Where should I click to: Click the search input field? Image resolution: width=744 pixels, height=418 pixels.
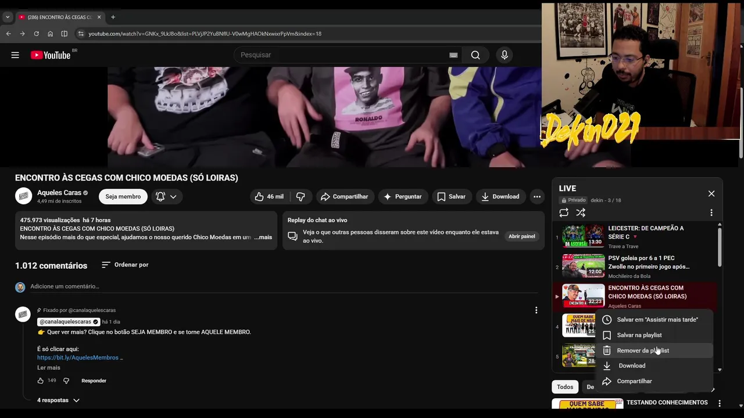(x=343, y=55)
